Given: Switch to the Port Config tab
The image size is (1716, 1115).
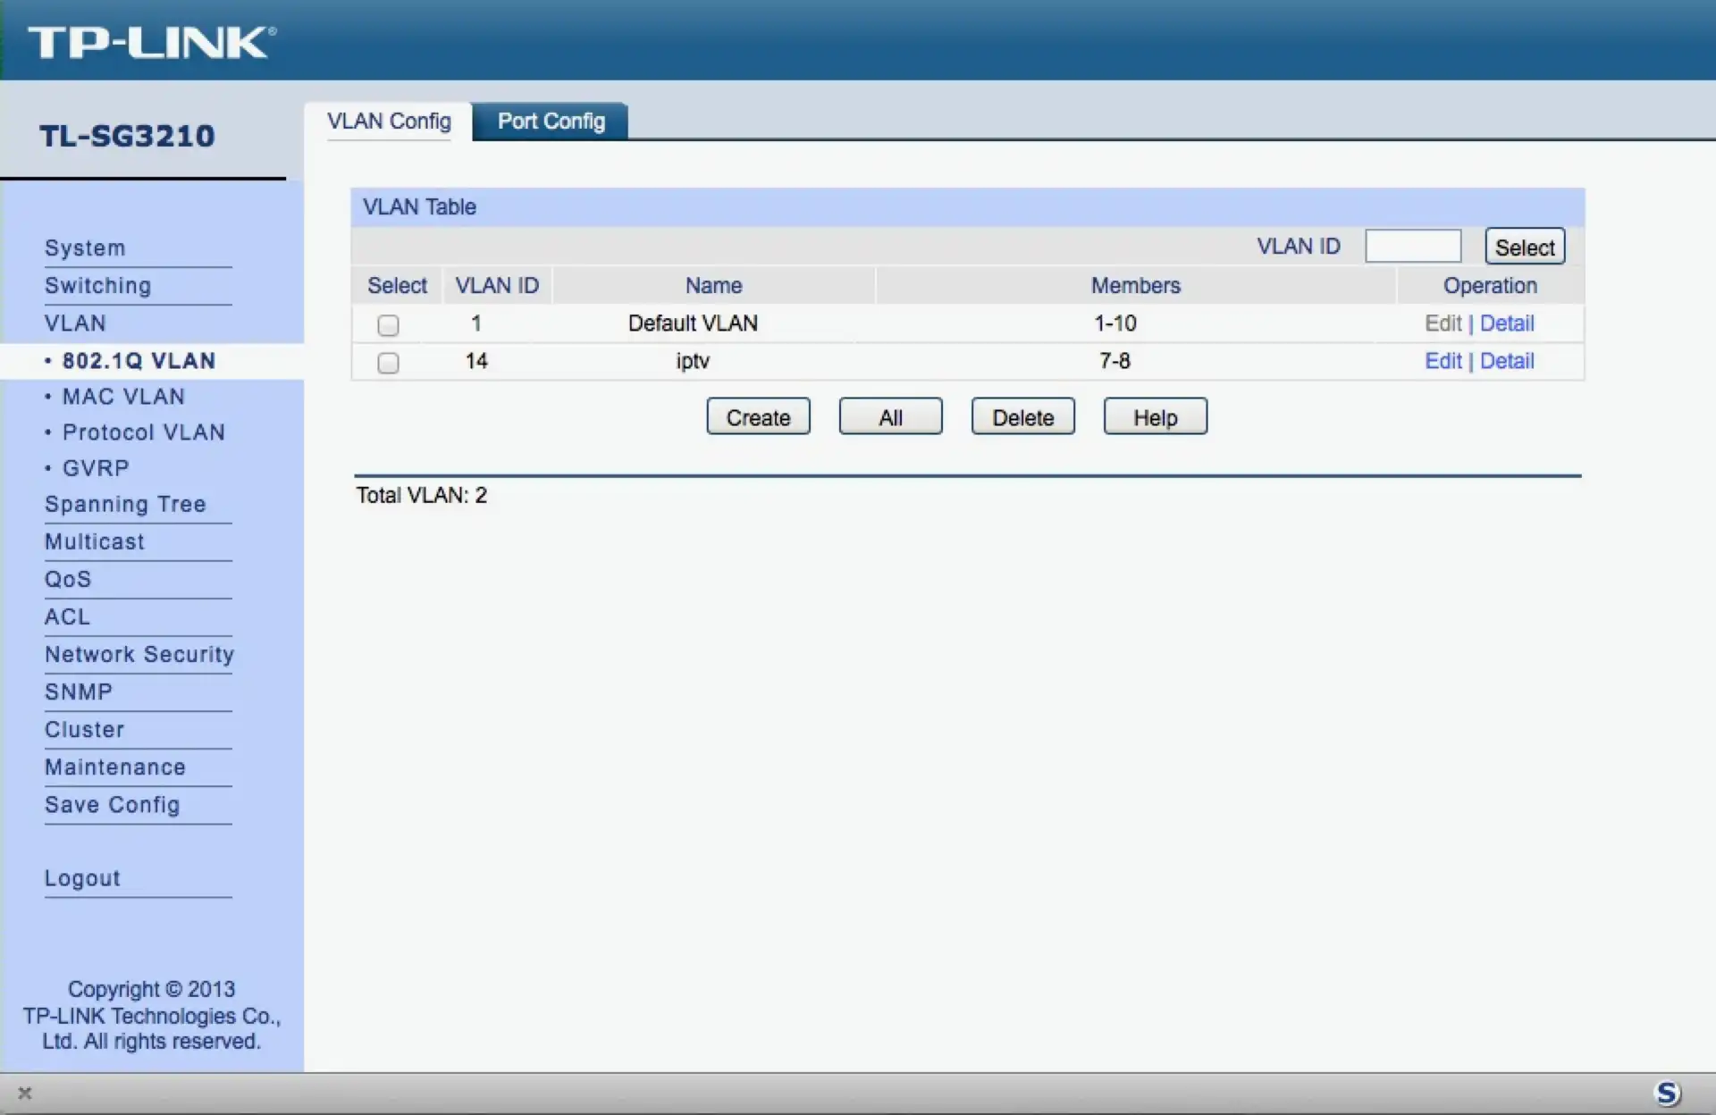Looking at the screenshot, I should pos(551,122).
